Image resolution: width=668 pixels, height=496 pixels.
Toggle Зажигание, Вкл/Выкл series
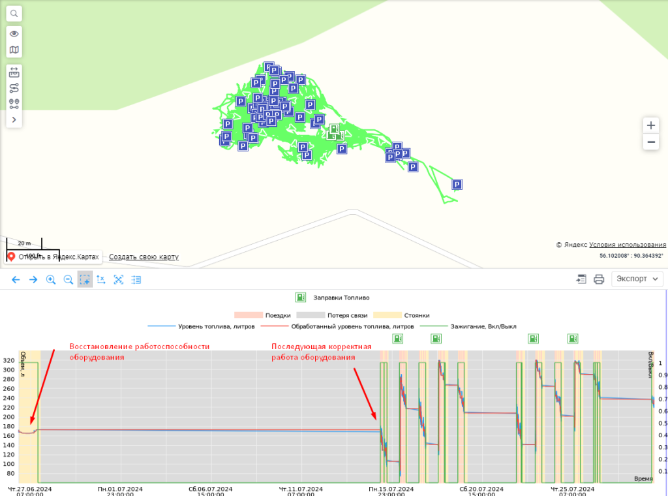click(468, 326)
